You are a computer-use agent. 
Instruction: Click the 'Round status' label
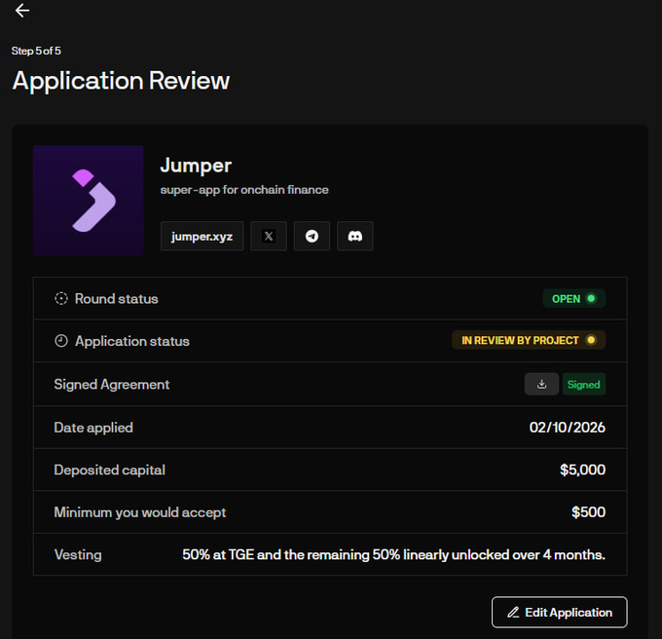(x=117, y=299)
